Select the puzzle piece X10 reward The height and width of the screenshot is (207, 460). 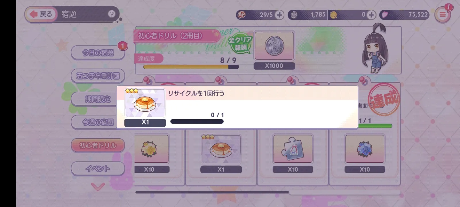tap(293, 149)
